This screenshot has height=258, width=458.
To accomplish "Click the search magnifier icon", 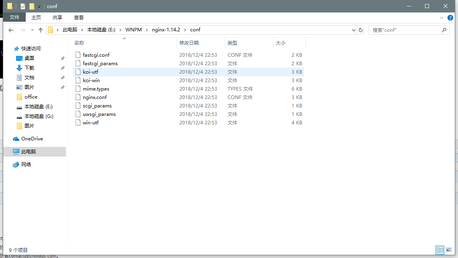I will coord(444,30).
